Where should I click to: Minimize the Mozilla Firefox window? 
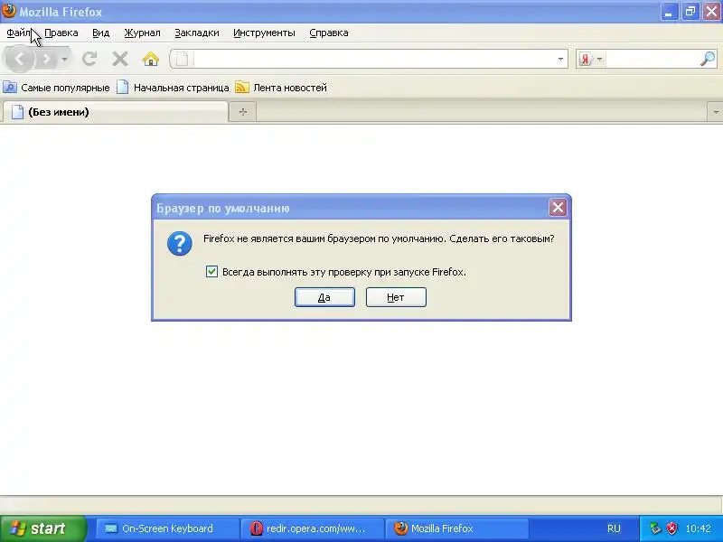[x=669, y=12]
